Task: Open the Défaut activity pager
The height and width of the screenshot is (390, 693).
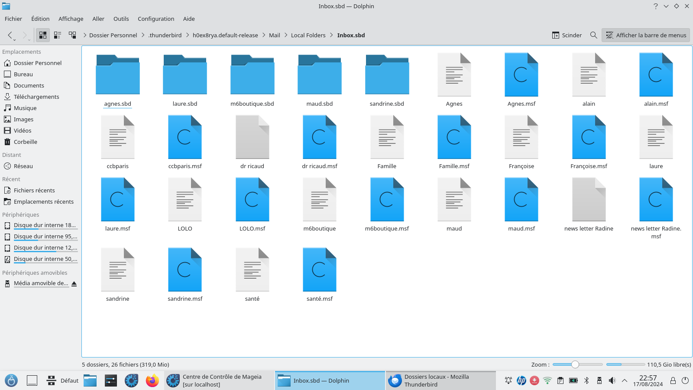Action: click(63, 380)
